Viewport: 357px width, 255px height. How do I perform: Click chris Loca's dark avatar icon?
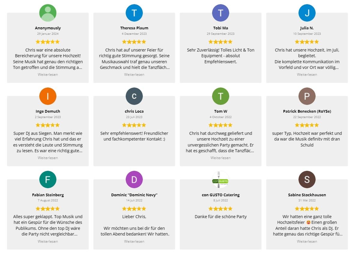coord(134,96)
